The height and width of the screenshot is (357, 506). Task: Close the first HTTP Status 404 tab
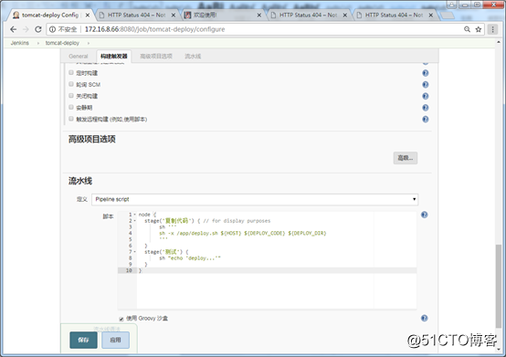(174, 16)
